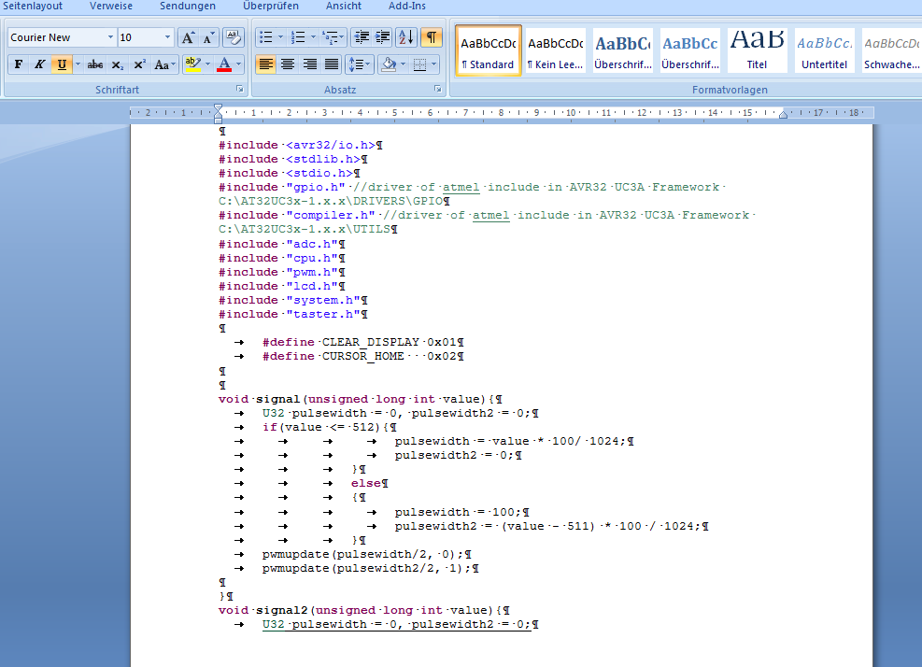This screenshot has width=922, height=667.
Task: Insert a bulleted list
Action: 266,37
